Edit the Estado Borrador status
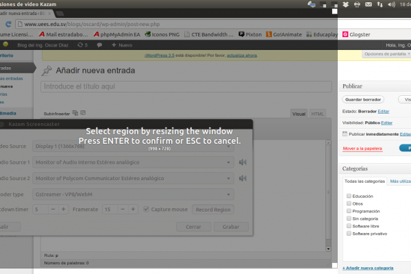 tap(384, 112)
